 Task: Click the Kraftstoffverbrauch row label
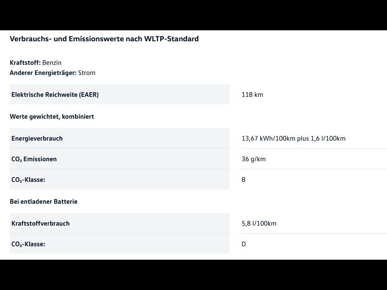[40, 223]
